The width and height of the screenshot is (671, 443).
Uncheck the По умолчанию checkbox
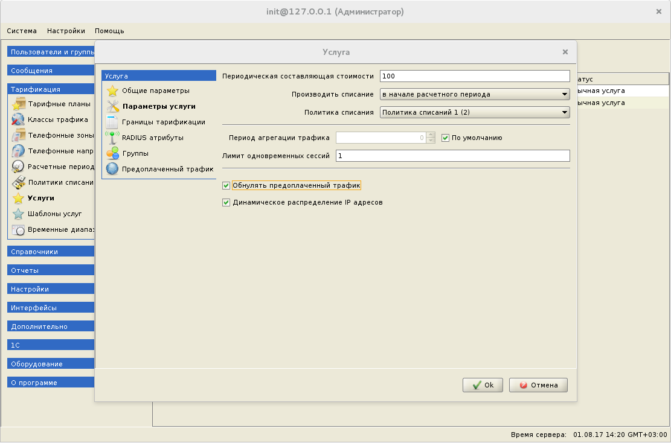(x=446, y=138)
